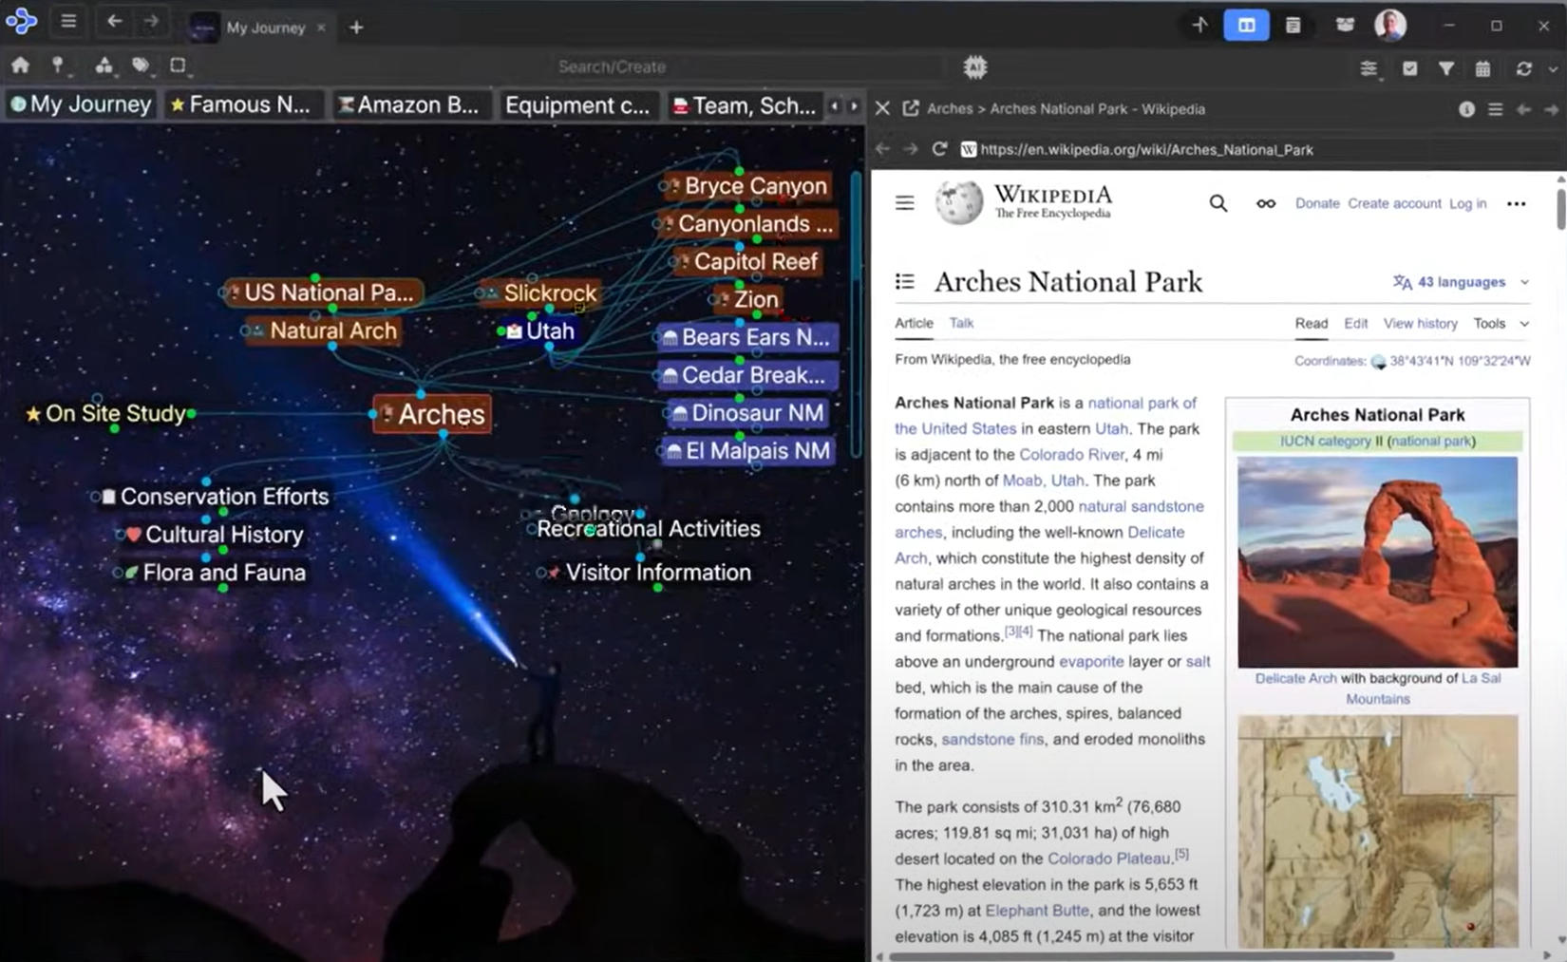Select the Famous N... pin
Viewport: 1567px width, 962px height.
click(242, 104)
